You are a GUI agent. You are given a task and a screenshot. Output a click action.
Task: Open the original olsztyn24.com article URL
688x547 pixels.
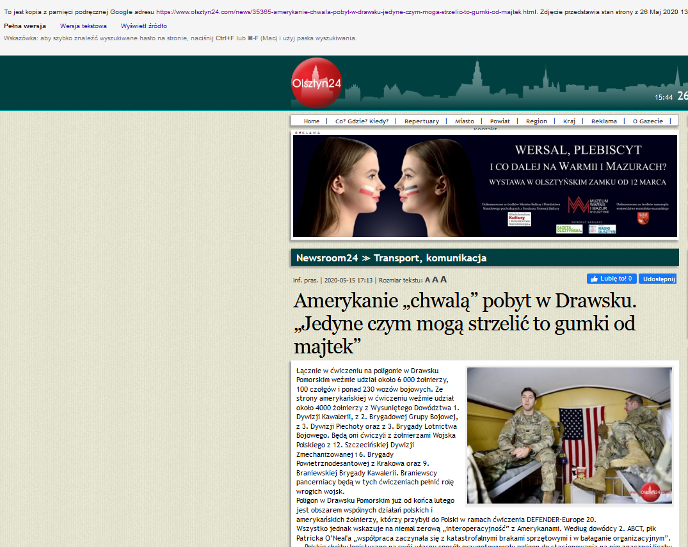tap(346, 12)
